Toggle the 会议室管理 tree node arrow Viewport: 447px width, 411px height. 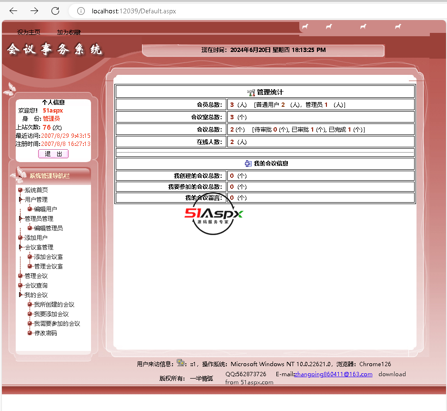(x=20, y=247)
